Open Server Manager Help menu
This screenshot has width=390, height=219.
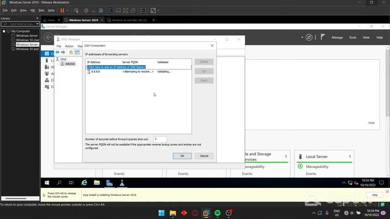379,38
